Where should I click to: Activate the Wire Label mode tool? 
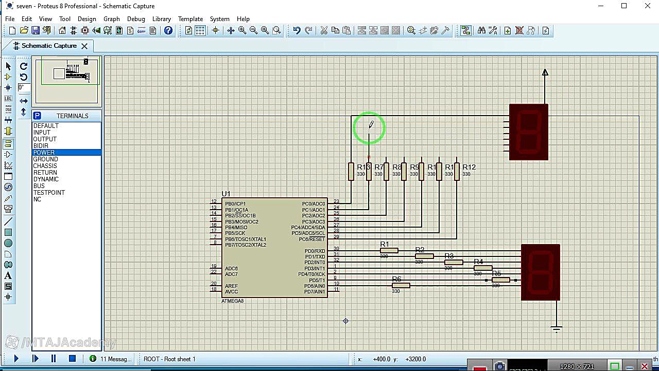pos(8,98)
